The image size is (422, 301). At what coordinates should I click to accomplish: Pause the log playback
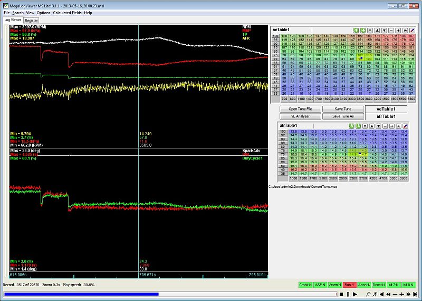348,294
